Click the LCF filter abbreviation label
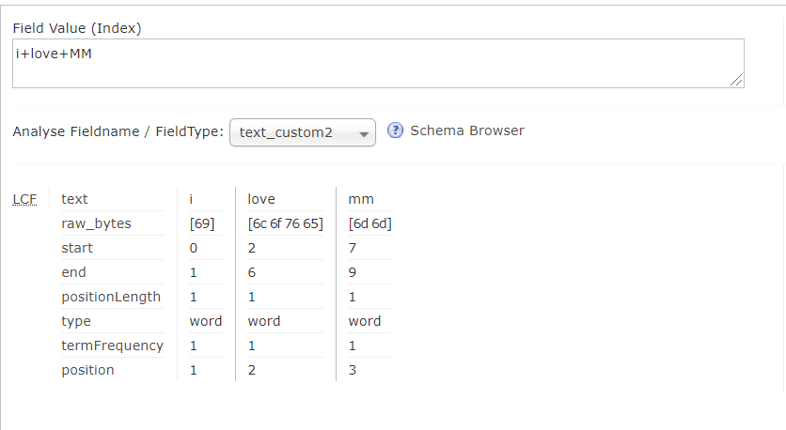Viewport: 786px width, 430px height. coord(24,199)
